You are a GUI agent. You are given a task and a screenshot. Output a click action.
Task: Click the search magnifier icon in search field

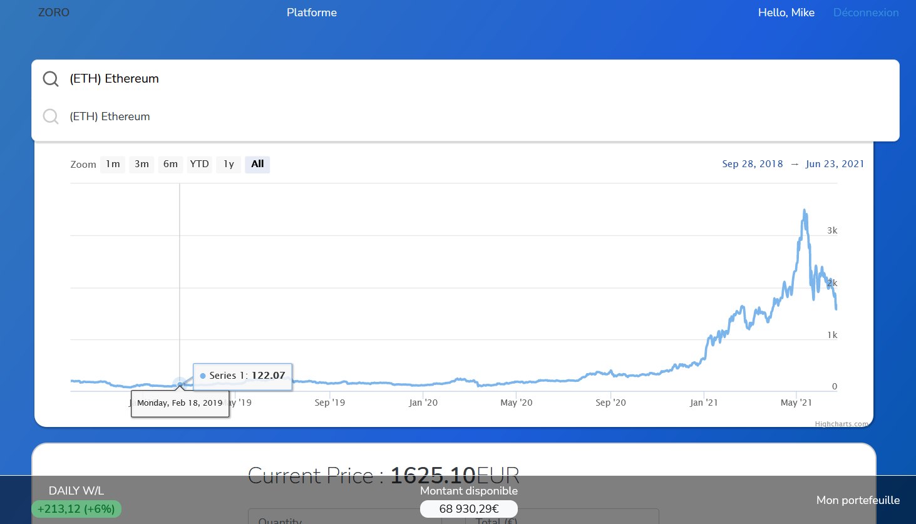pyautogui.click(x=51, y=79)
